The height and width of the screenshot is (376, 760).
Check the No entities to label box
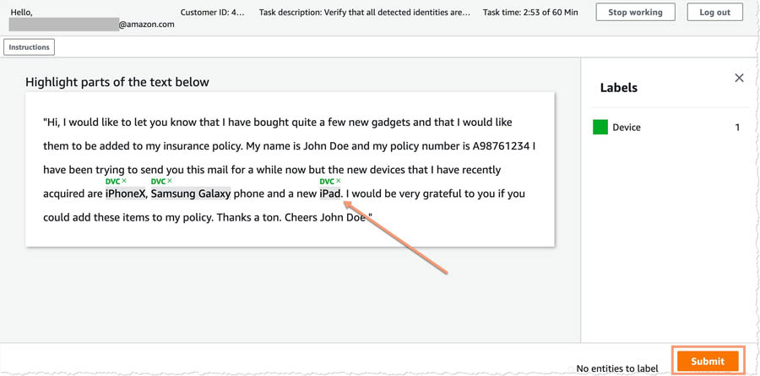click(x=571, y=368)
